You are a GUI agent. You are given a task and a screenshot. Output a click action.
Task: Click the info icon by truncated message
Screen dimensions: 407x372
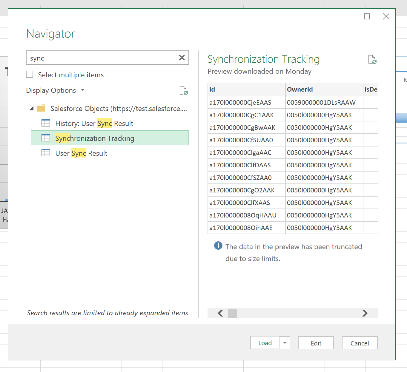click(218, 246)
